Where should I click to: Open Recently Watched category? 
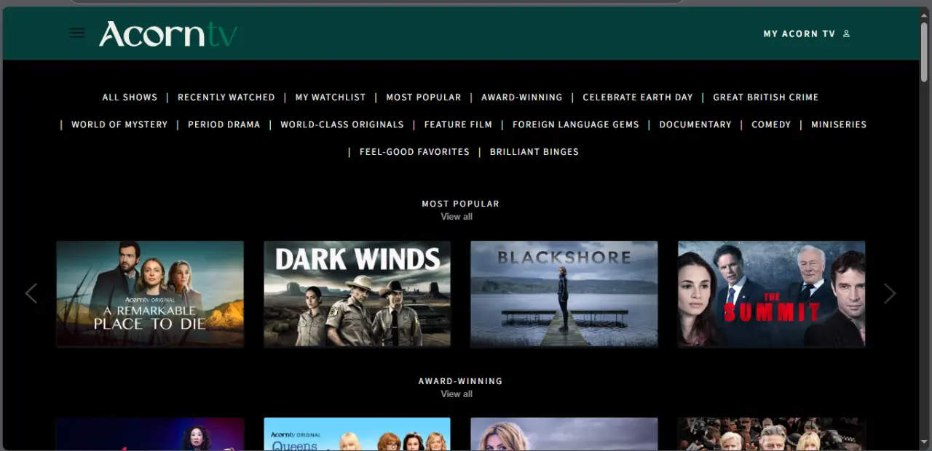(x=226, y=97)
